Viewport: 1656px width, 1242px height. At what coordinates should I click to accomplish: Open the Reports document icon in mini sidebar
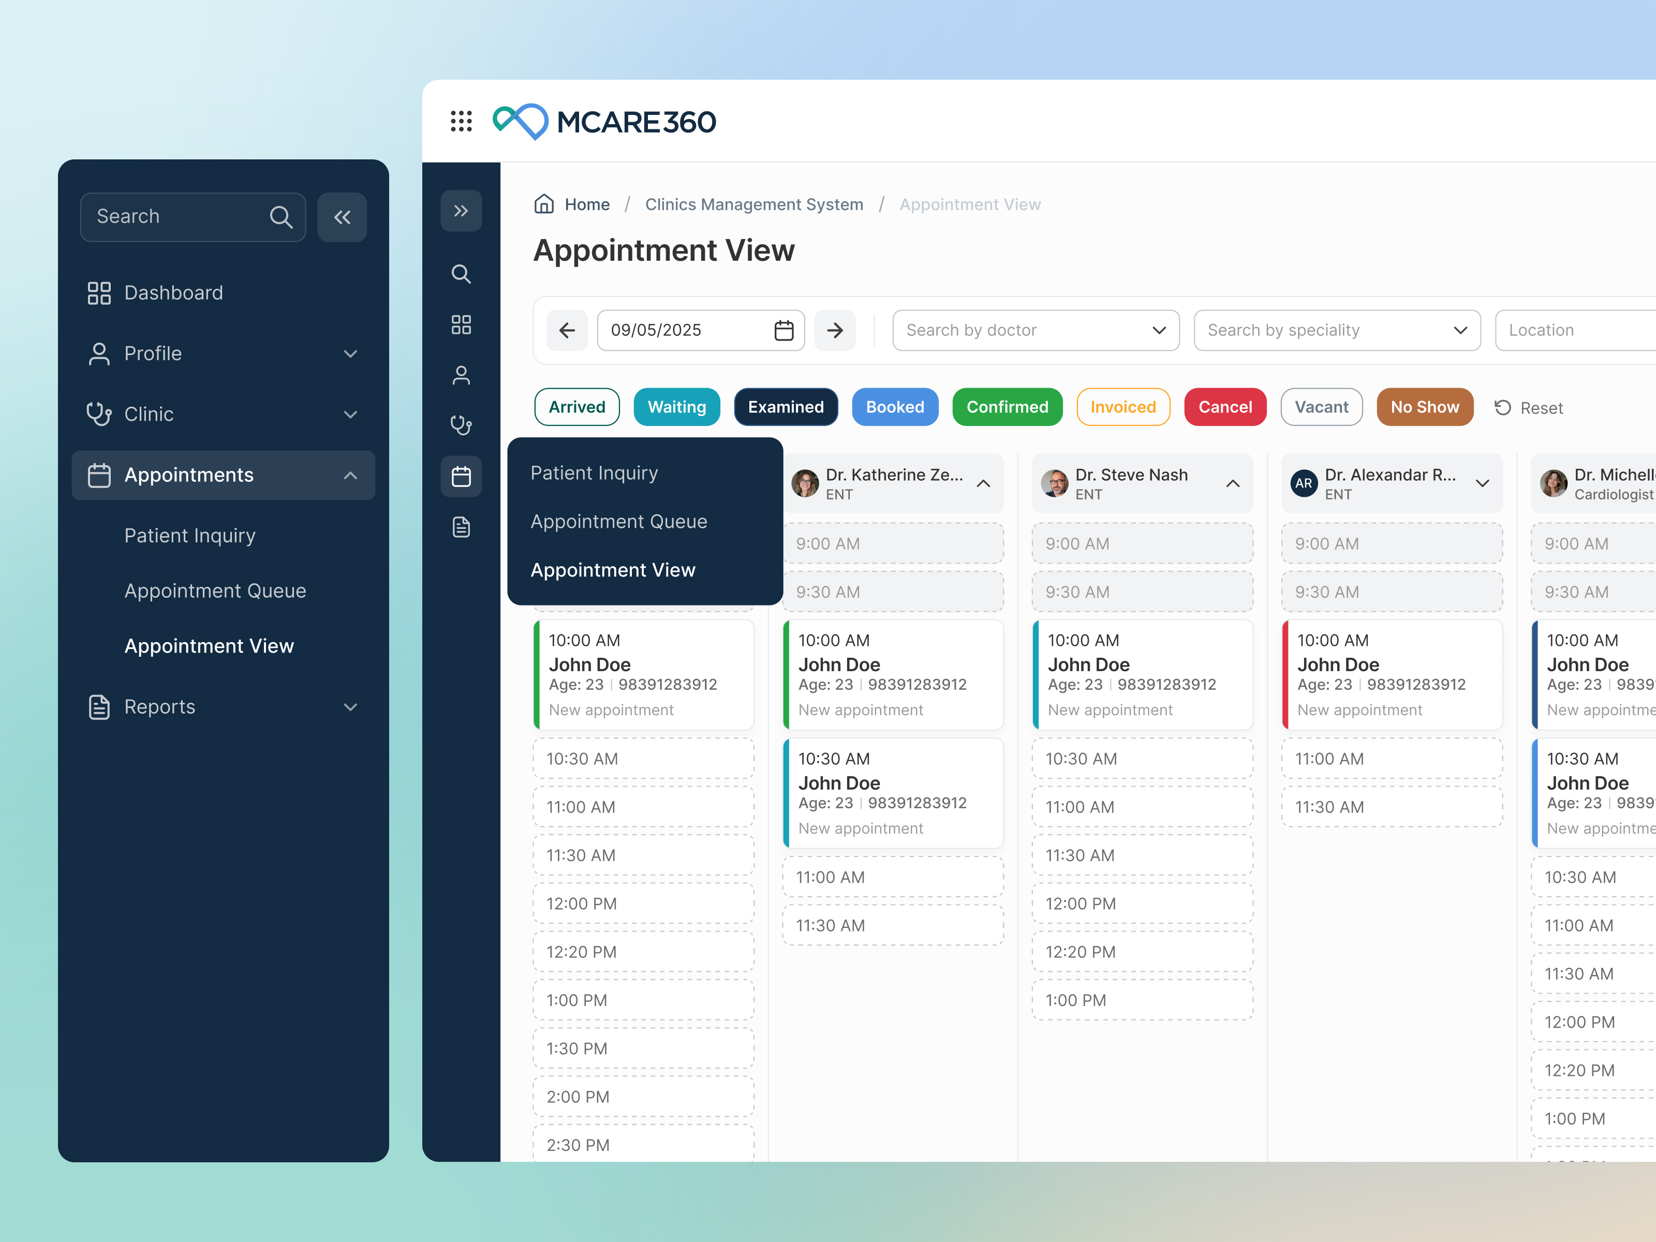tap(461, 526)
